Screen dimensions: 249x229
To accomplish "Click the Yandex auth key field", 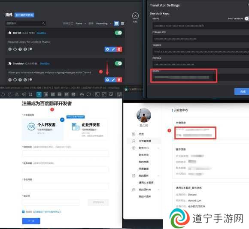I will 201,52.
